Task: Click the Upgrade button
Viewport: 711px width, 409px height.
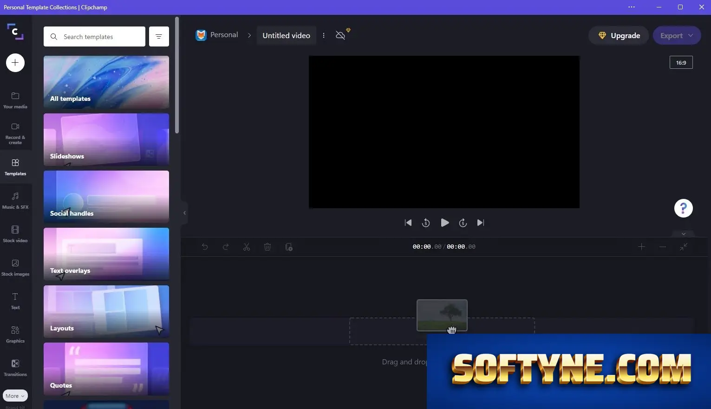Action: click(619, 35)
